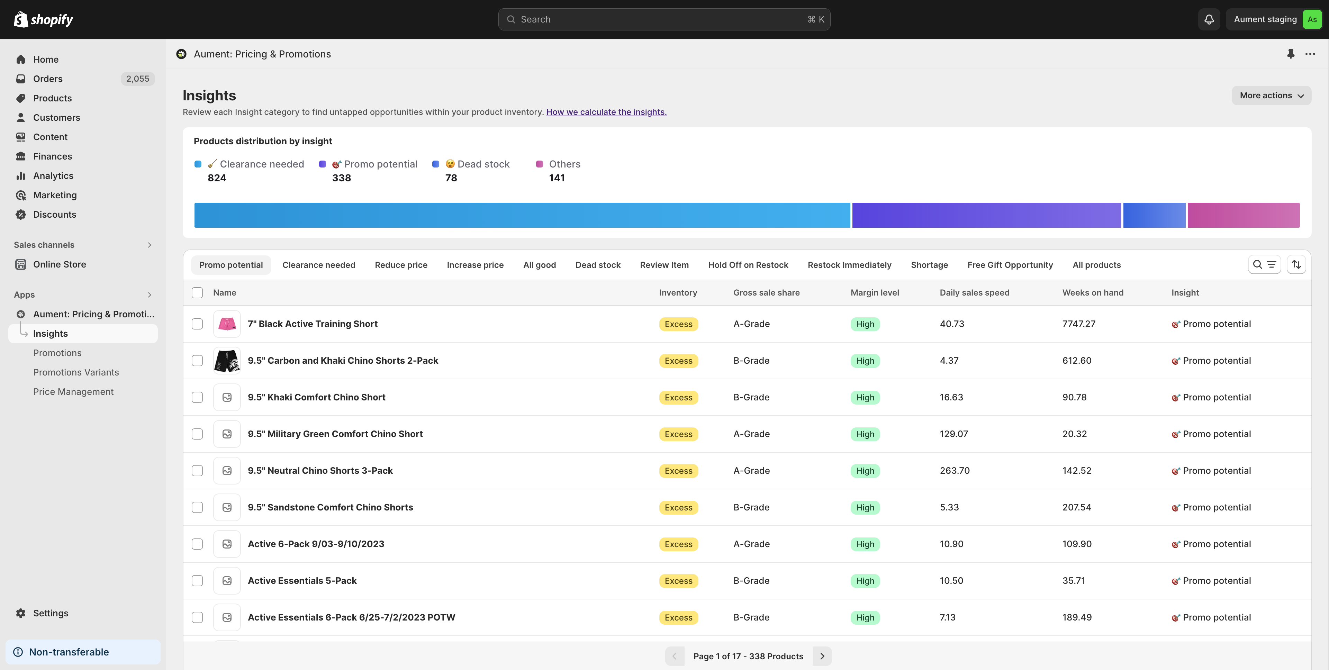The width and height of the screenshot is (1329, 670).
Task: Switch to Free Gift Opportunity tab
Action: coord(1010,265)
